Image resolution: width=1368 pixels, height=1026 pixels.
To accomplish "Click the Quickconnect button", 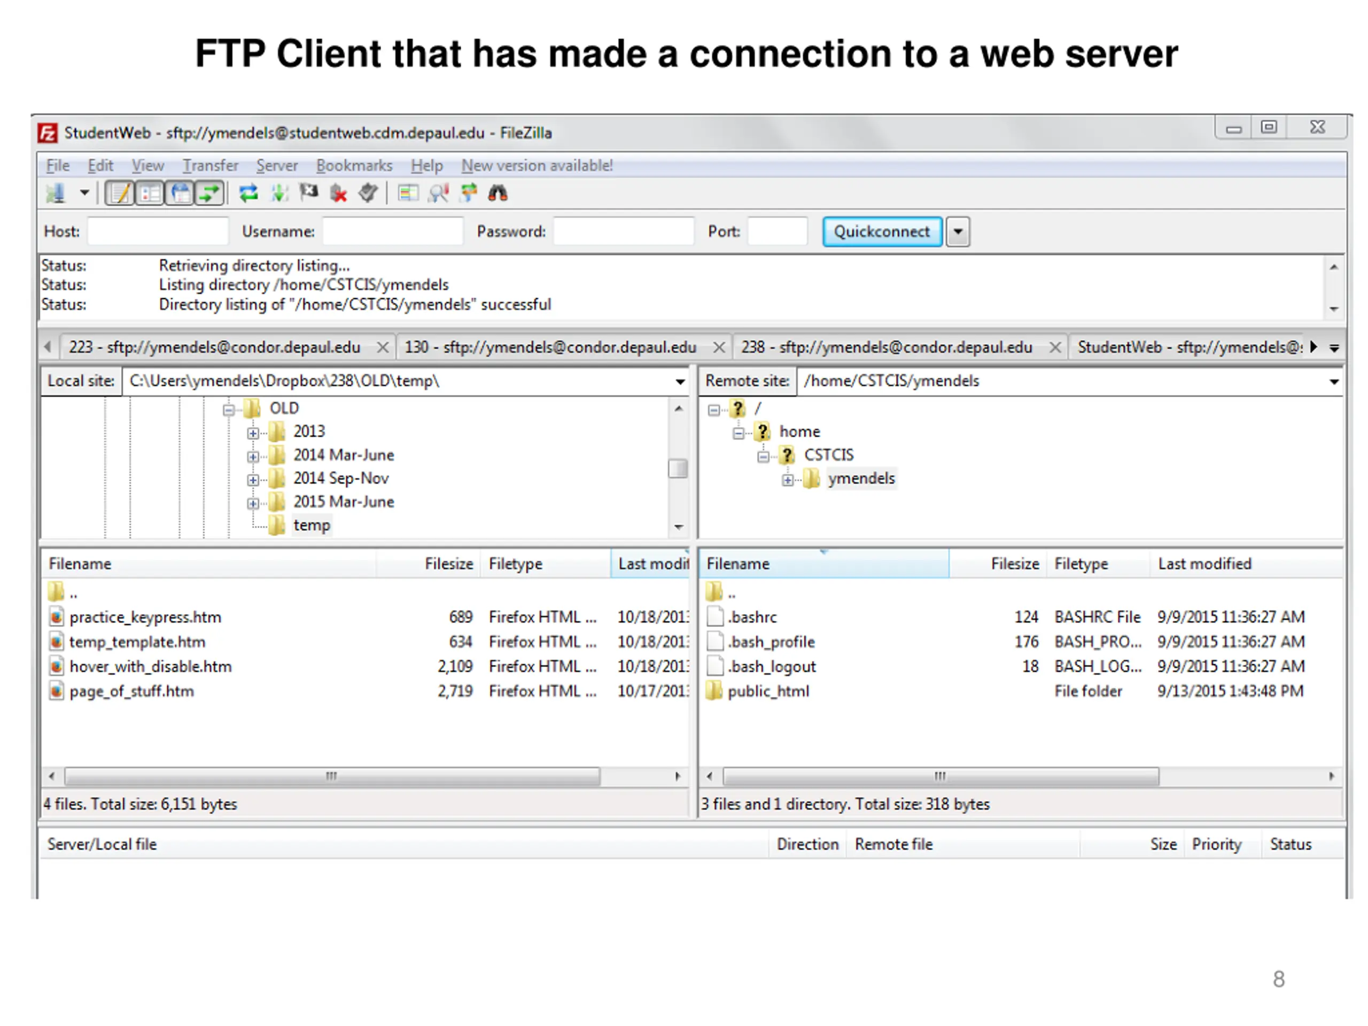I will coord(882,231).
